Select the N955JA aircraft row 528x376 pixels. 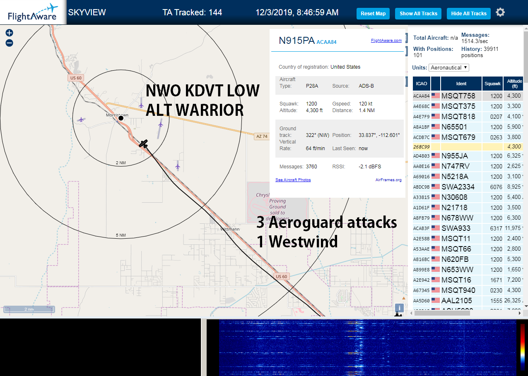(468, 156)
